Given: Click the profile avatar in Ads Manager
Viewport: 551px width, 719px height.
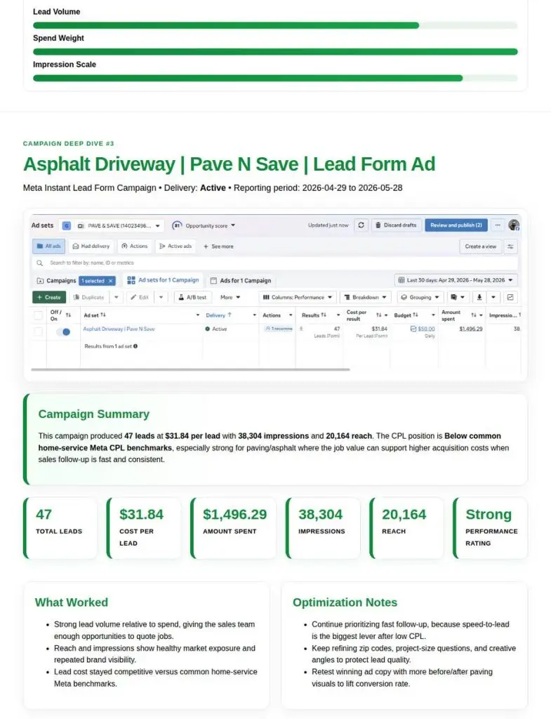Looking at the screenshot, I should pos(513,225).
